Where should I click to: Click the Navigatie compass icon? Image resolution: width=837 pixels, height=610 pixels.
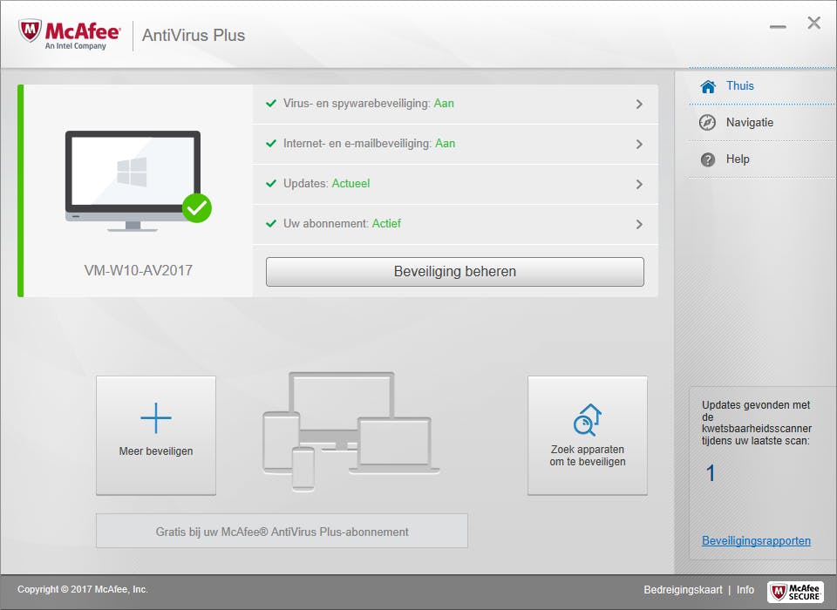tap(707, 123)
